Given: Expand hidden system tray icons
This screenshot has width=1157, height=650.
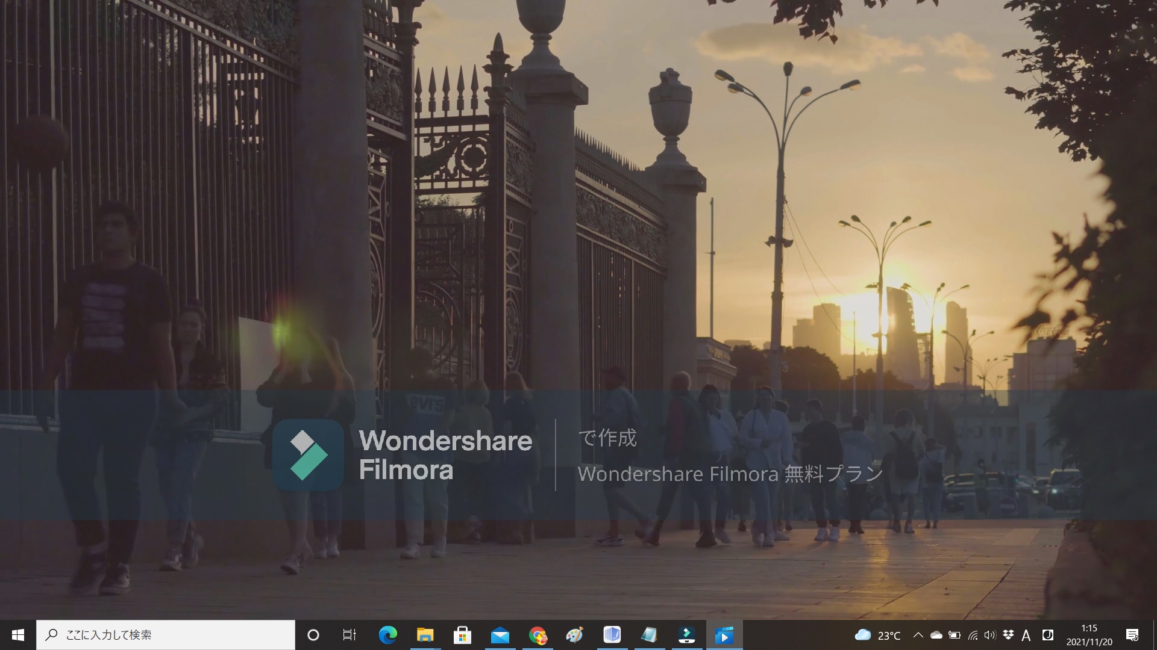Looking at the screenshot, I should [x=918, y=635].
